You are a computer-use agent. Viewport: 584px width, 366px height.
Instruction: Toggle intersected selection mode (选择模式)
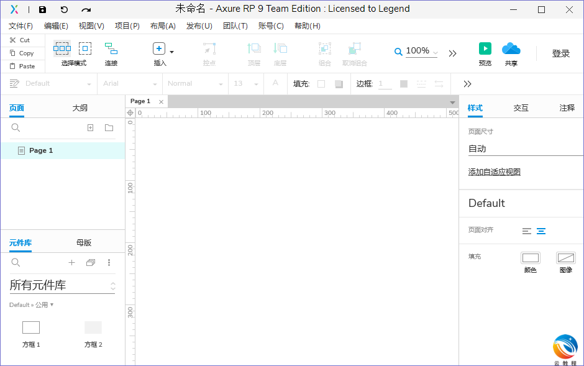click(62, 48)
